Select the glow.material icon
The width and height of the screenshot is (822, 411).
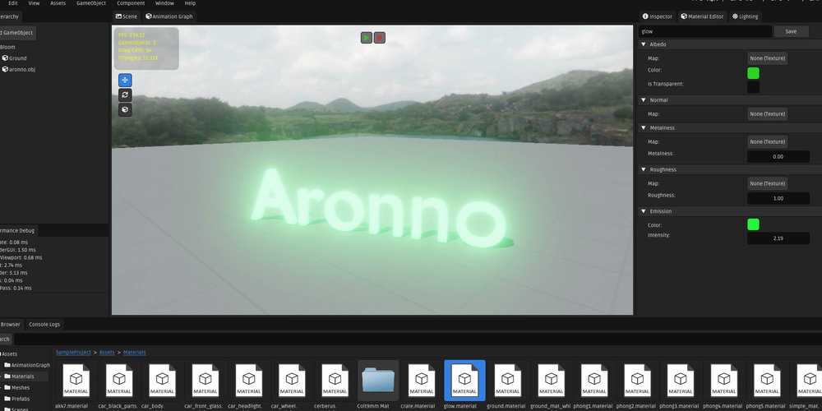[x=464, y=381]
